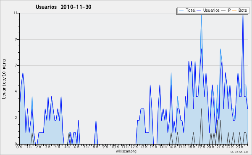Select the 'Bots' legend entry
Image resolution: width=252 pixels, height=155 pixels.
(239, 10)
